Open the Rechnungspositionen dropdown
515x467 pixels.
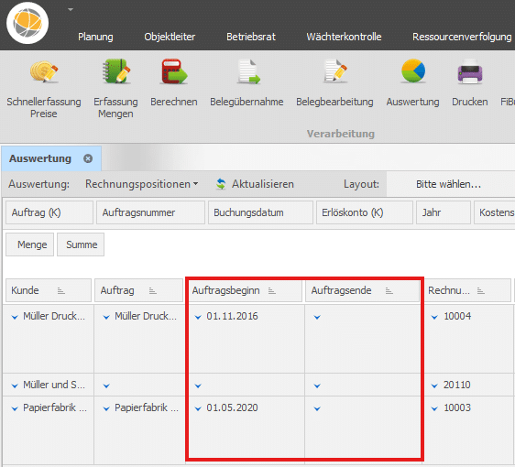(x=141, y=184)
